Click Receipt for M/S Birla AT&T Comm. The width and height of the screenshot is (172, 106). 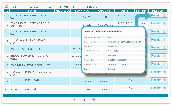point(159,64)
